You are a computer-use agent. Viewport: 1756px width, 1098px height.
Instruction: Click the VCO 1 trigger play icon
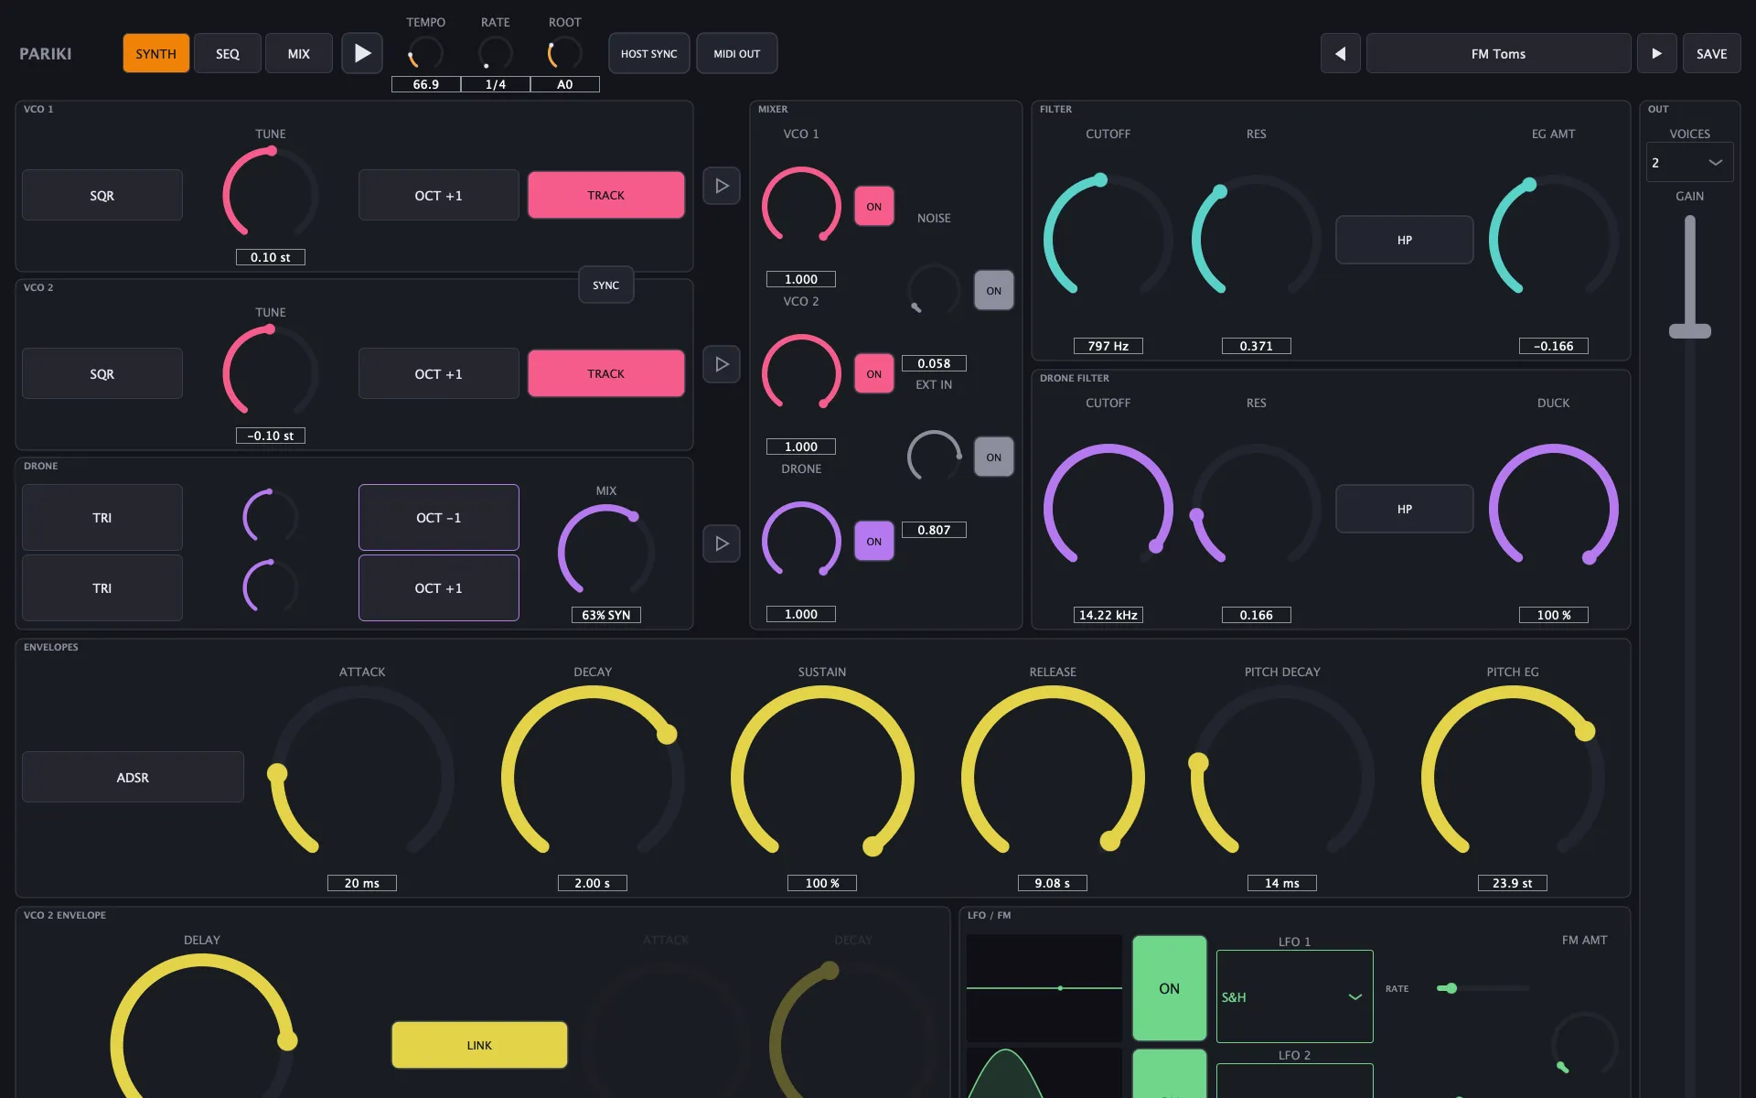[x=722, y=186]
